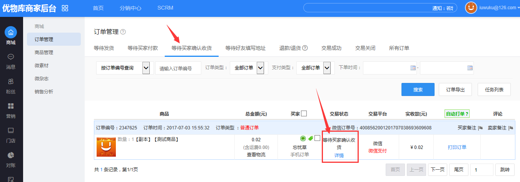Open the 消息 messages icon
This screenshot has width=520, height=182.
[11, 57]
